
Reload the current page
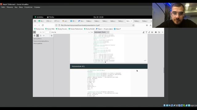43,25
